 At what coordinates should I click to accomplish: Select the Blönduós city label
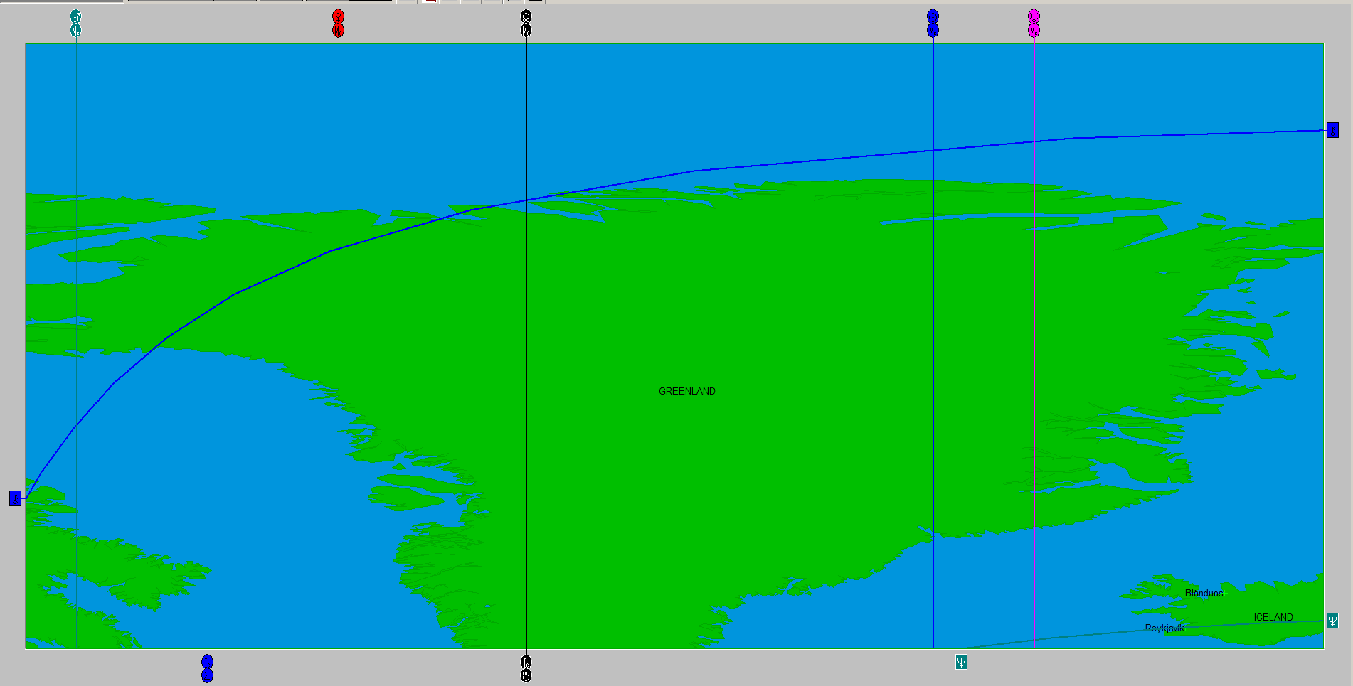(1204, 593)
